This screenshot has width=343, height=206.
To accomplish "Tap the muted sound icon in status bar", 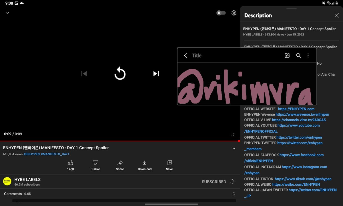I will coord(324,3).
